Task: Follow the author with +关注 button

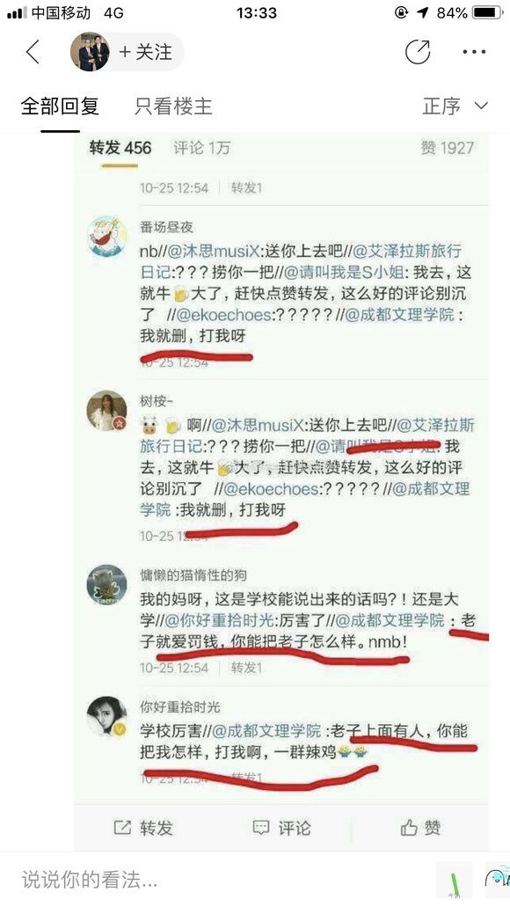Action: [x=146, y=52]
